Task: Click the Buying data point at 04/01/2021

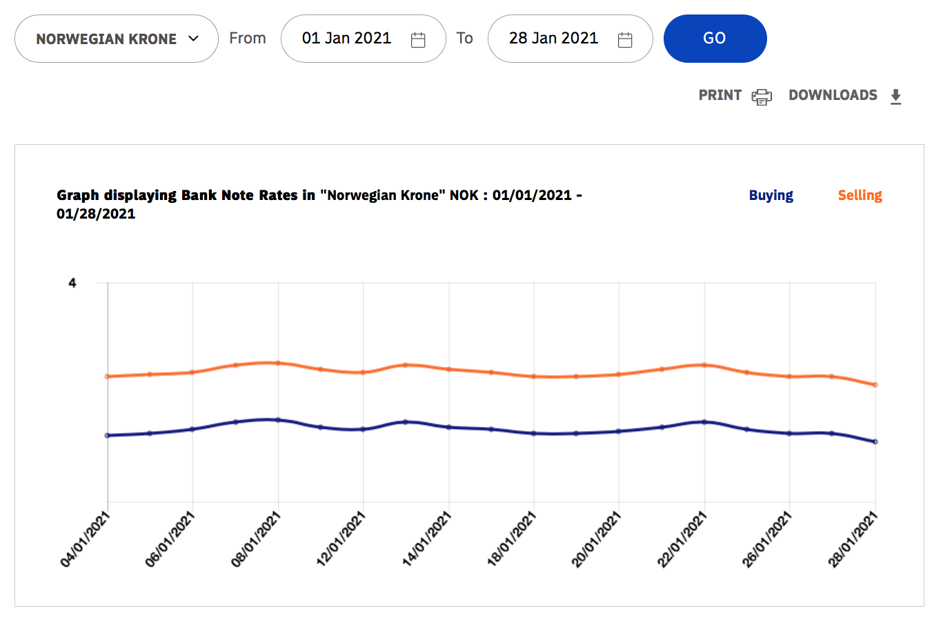Action: (x=107, y=435)
